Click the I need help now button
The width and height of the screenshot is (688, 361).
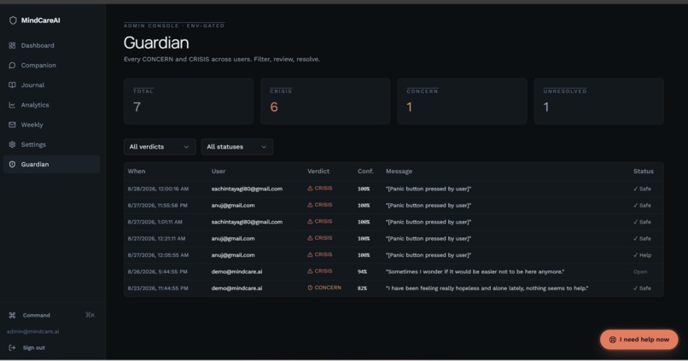pyautogui.click(x=638, y=340)
